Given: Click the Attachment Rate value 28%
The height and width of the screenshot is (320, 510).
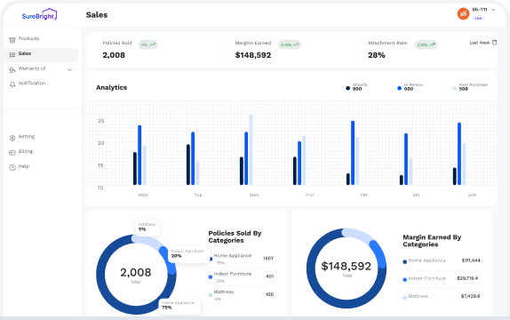Looking at the screenshot, I should 377,55.
